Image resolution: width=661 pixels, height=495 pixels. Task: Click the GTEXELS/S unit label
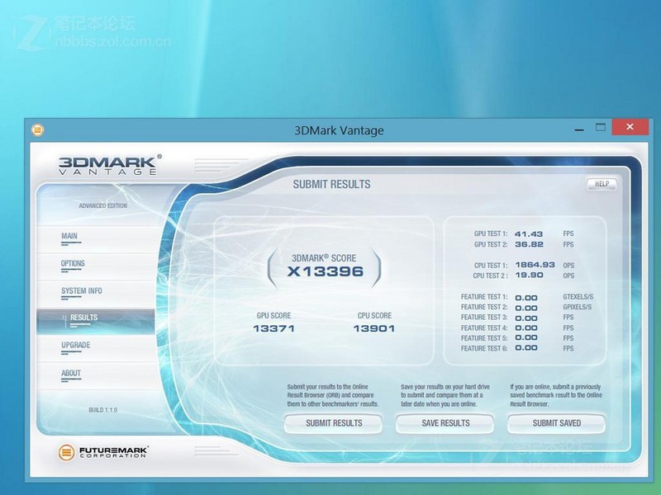[x=578, y=297]
